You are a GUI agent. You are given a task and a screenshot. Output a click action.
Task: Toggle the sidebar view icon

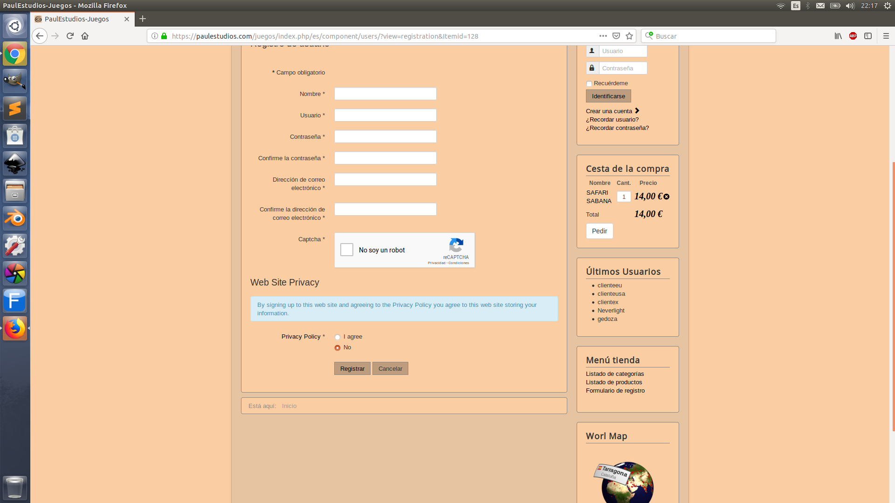(868, 36)
